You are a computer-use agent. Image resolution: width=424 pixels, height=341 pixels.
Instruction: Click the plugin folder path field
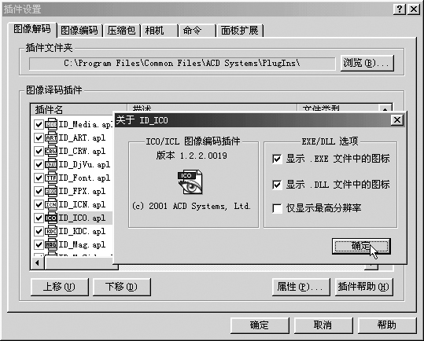click(182, 64)
